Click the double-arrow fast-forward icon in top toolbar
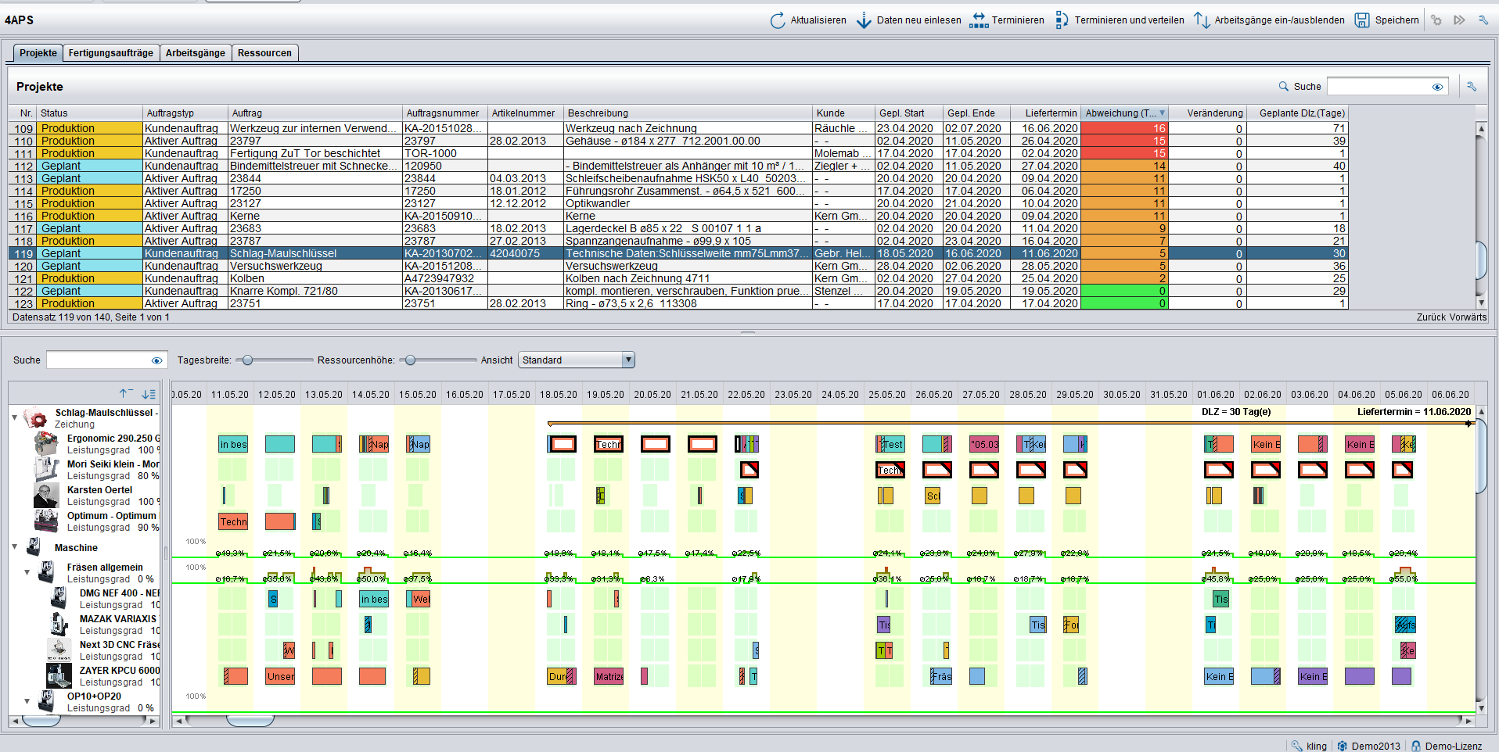This screenshot has width=1499, height=752. tap(1459, 20)
